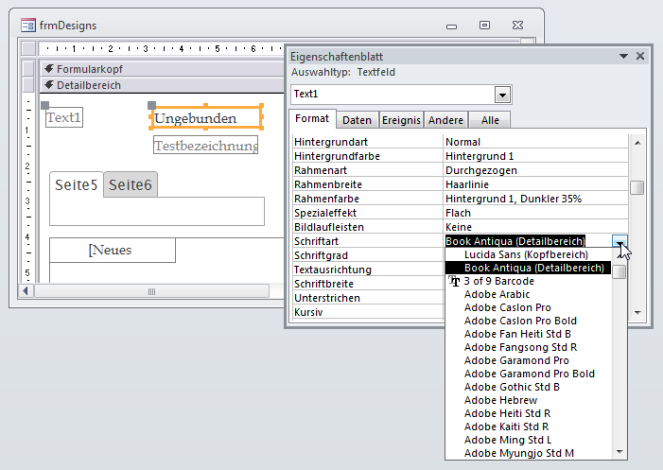Toggle the Schriftart dropdown arrow
The height and width of the screenshot is (470, 663).
click(x=620, y=242)
